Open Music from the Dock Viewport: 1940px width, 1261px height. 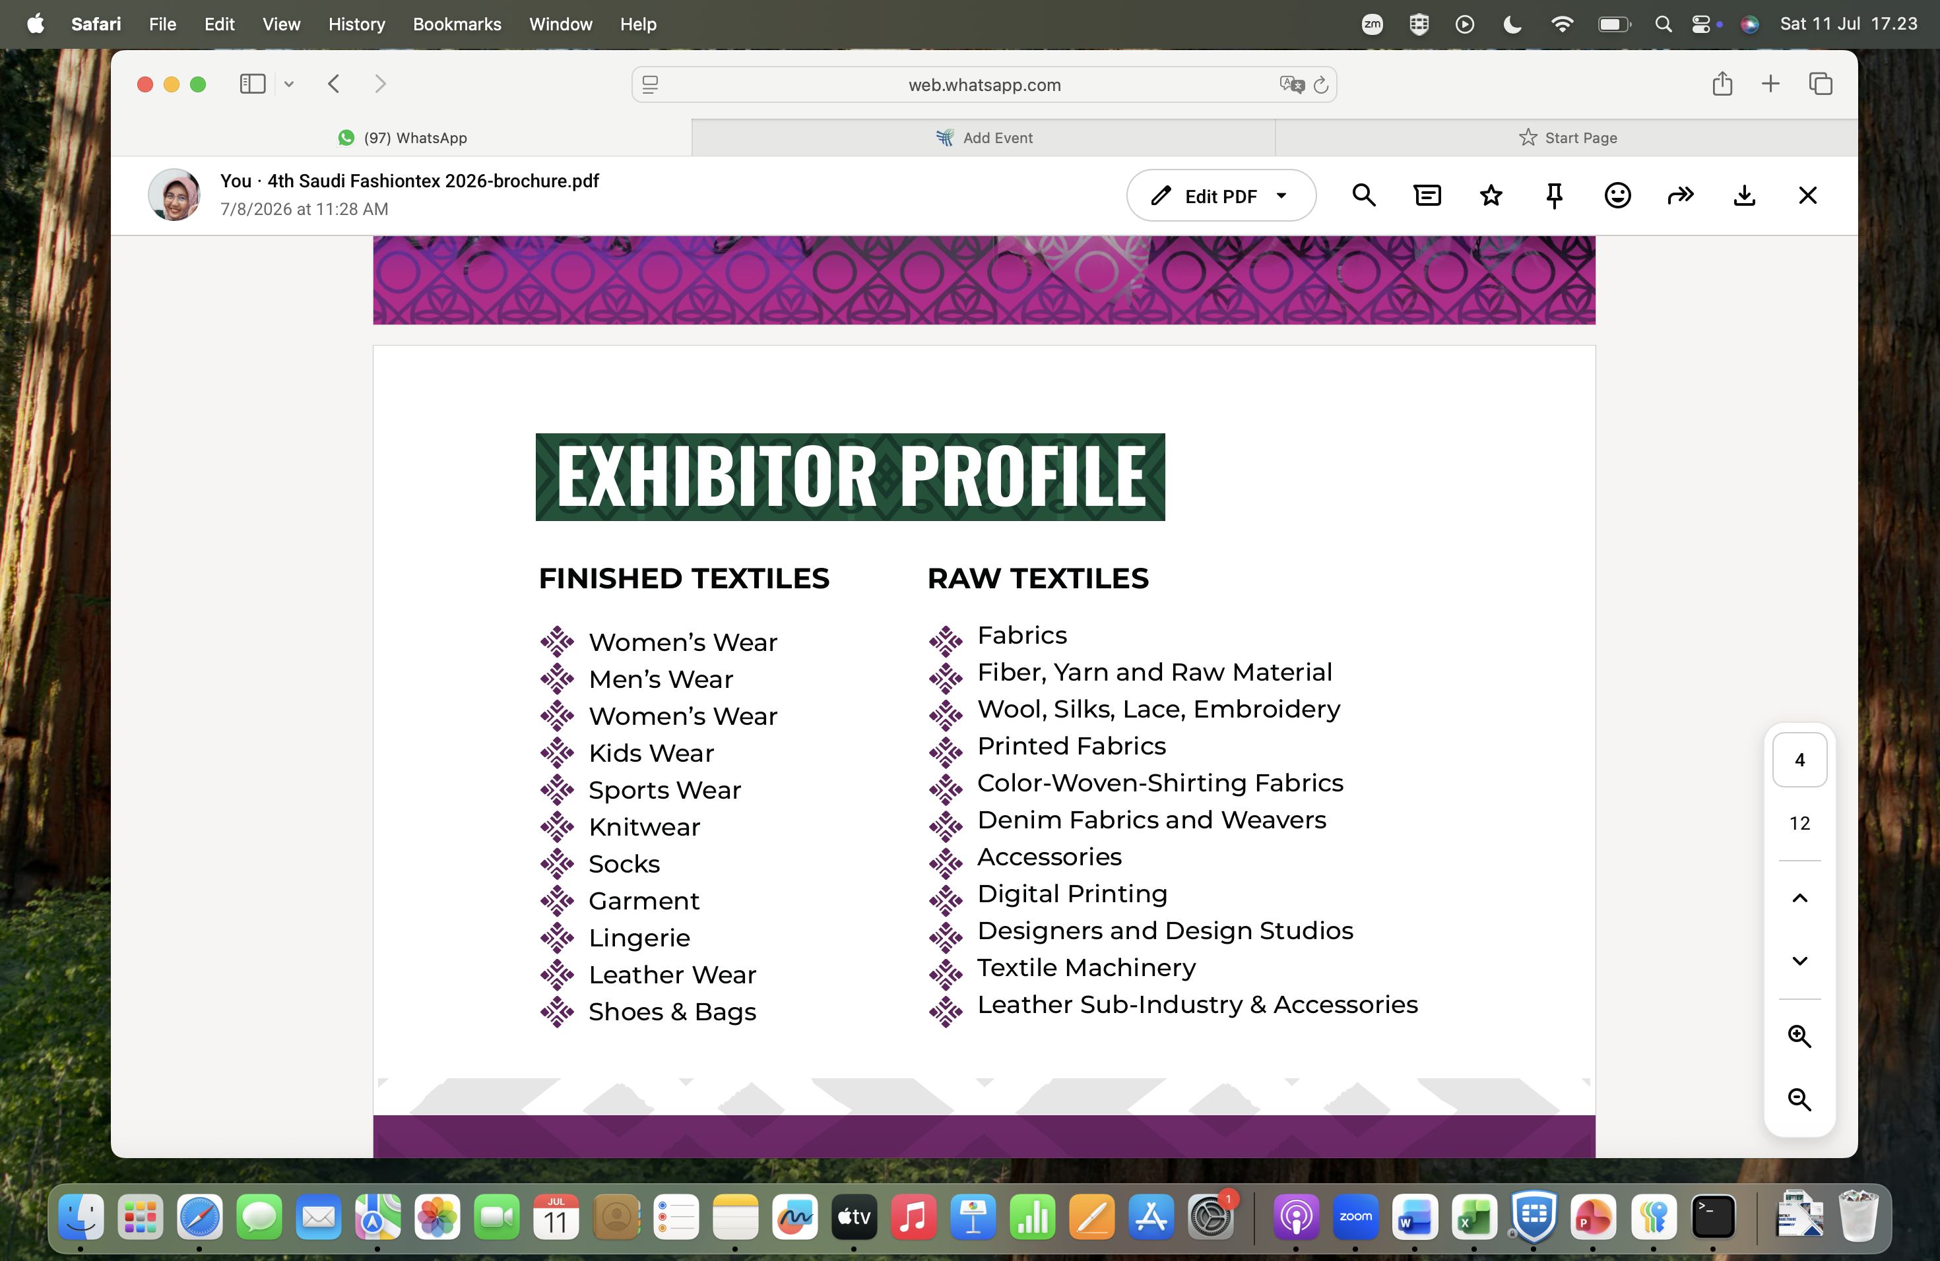pos(913,1217)
